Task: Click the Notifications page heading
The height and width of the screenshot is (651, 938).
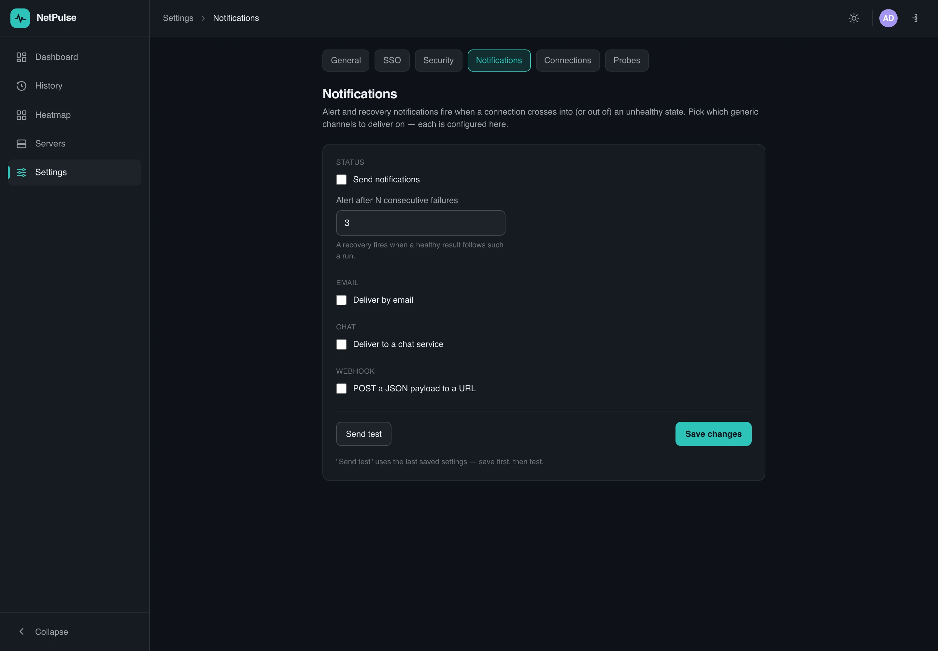Action: 360,94
